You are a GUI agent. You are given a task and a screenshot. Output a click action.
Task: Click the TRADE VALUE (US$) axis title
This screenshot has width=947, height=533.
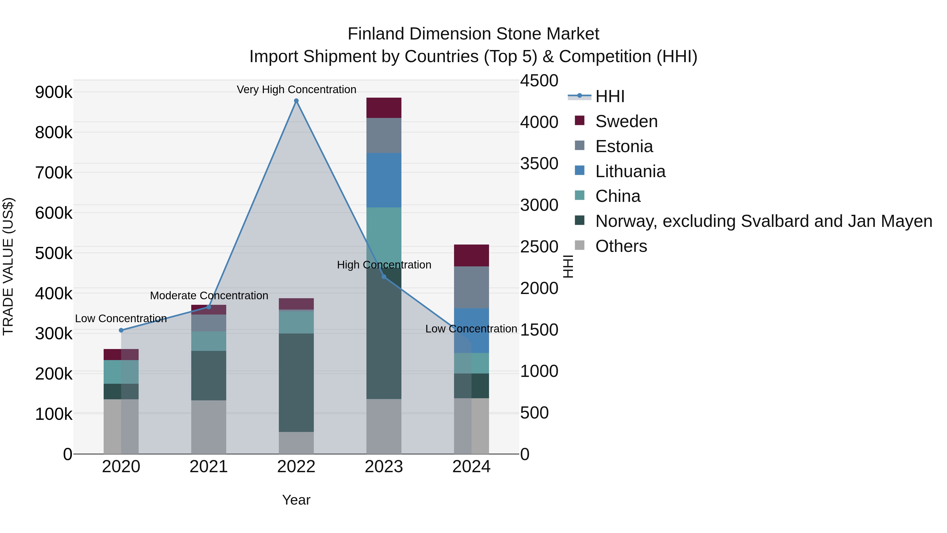tap(8, 266)
